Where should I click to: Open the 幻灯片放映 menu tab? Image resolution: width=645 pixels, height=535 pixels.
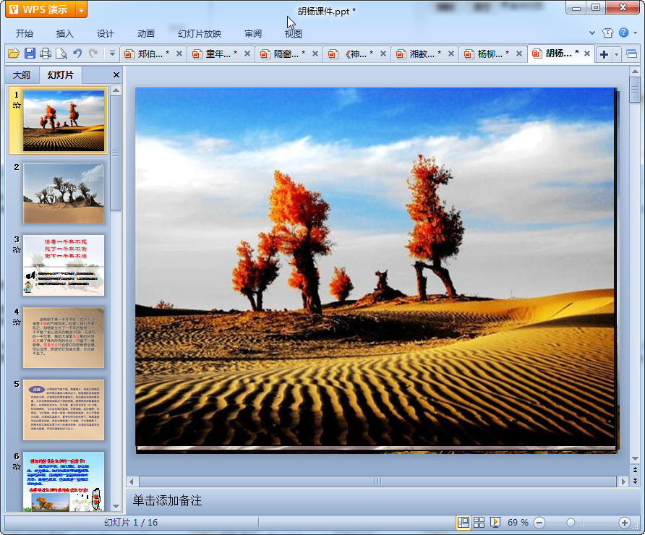[x=200, y=34]
